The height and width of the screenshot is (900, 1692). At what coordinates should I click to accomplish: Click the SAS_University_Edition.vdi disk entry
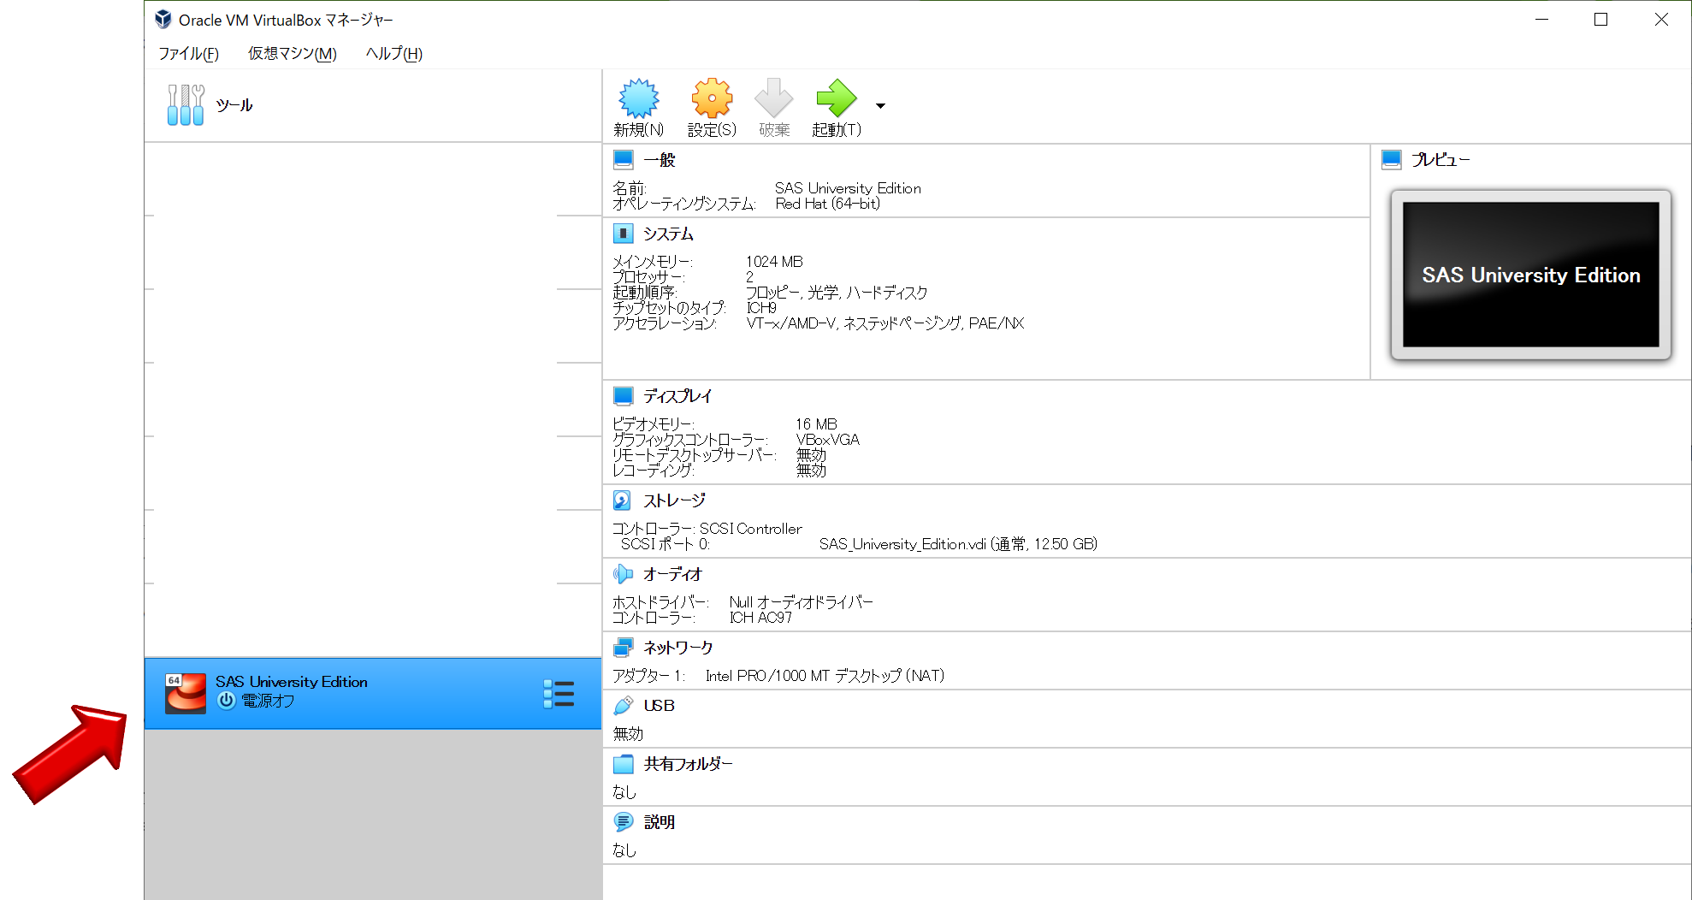(x=958, y=544)
